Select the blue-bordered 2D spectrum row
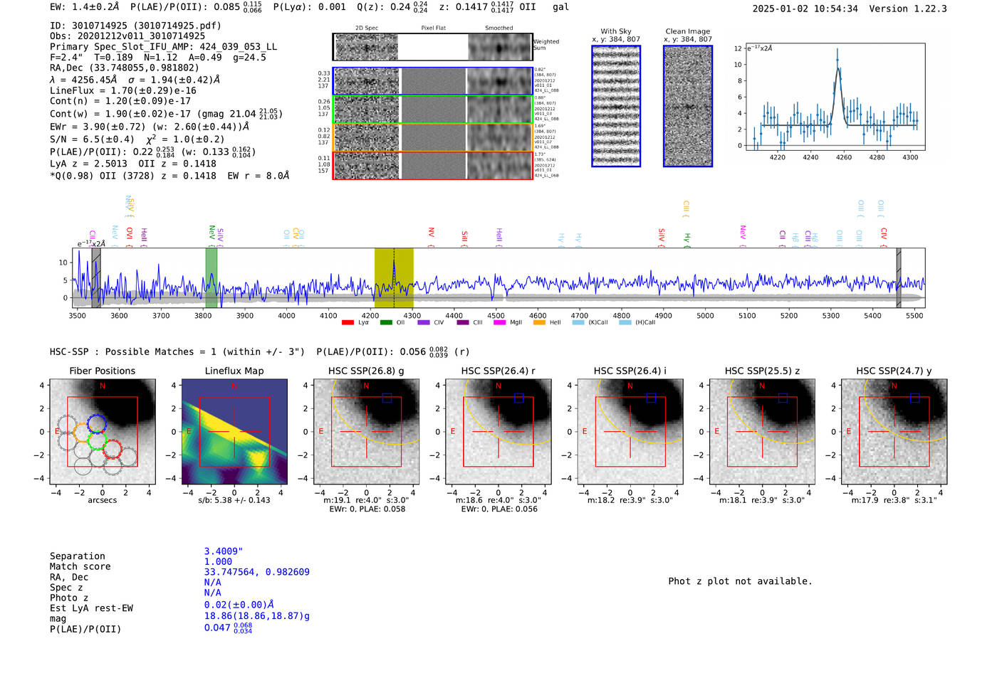The image size is (997, 678). pos(433,81)
